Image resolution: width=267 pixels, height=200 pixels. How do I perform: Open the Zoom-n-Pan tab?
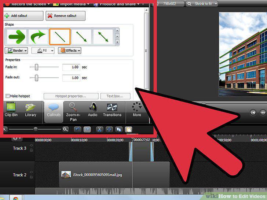[73, 112]
